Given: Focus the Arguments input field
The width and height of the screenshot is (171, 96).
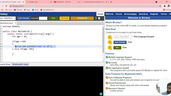Looking at the screenshot, I should click(x=43, y=18).
